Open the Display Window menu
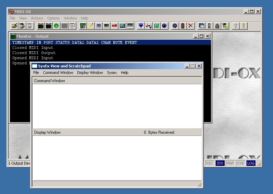The image size is (273, 194). point(90,73)
